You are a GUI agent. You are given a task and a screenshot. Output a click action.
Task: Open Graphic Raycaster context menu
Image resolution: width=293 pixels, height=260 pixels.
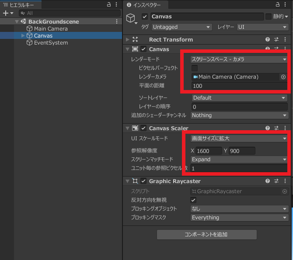pos(285,181)
